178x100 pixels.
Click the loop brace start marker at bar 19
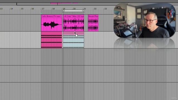click(64, 11)
